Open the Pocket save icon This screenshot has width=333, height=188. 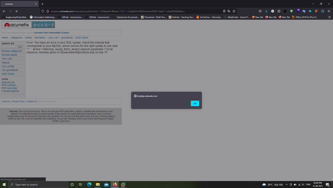click(260, 11)
